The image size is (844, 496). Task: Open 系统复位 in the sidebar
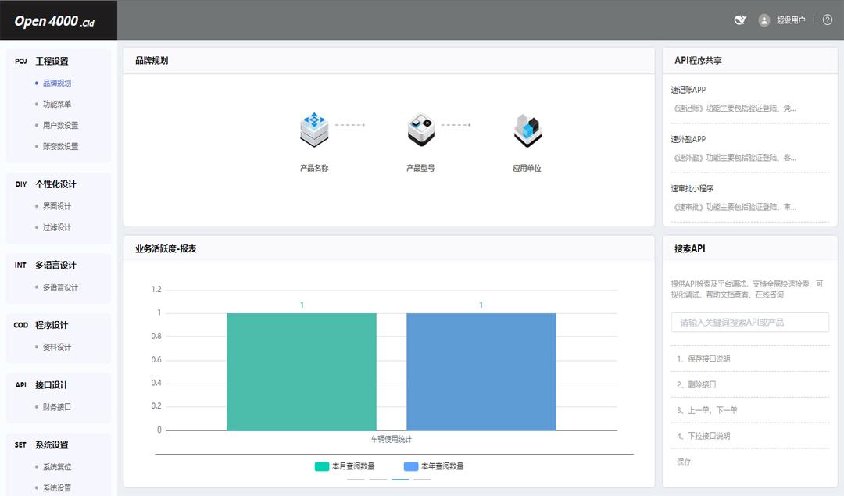coord(57,467)
